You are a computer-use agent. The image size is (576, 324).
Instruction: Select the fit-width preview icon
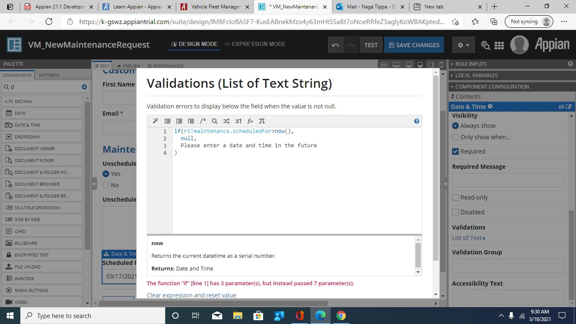point(384,65)
